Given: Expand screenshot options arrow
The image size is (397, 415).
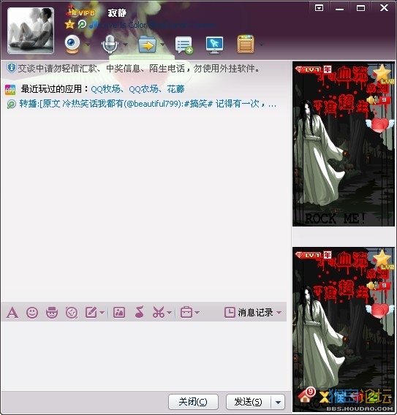Looking at the screenshot, I should click(170, 313).
